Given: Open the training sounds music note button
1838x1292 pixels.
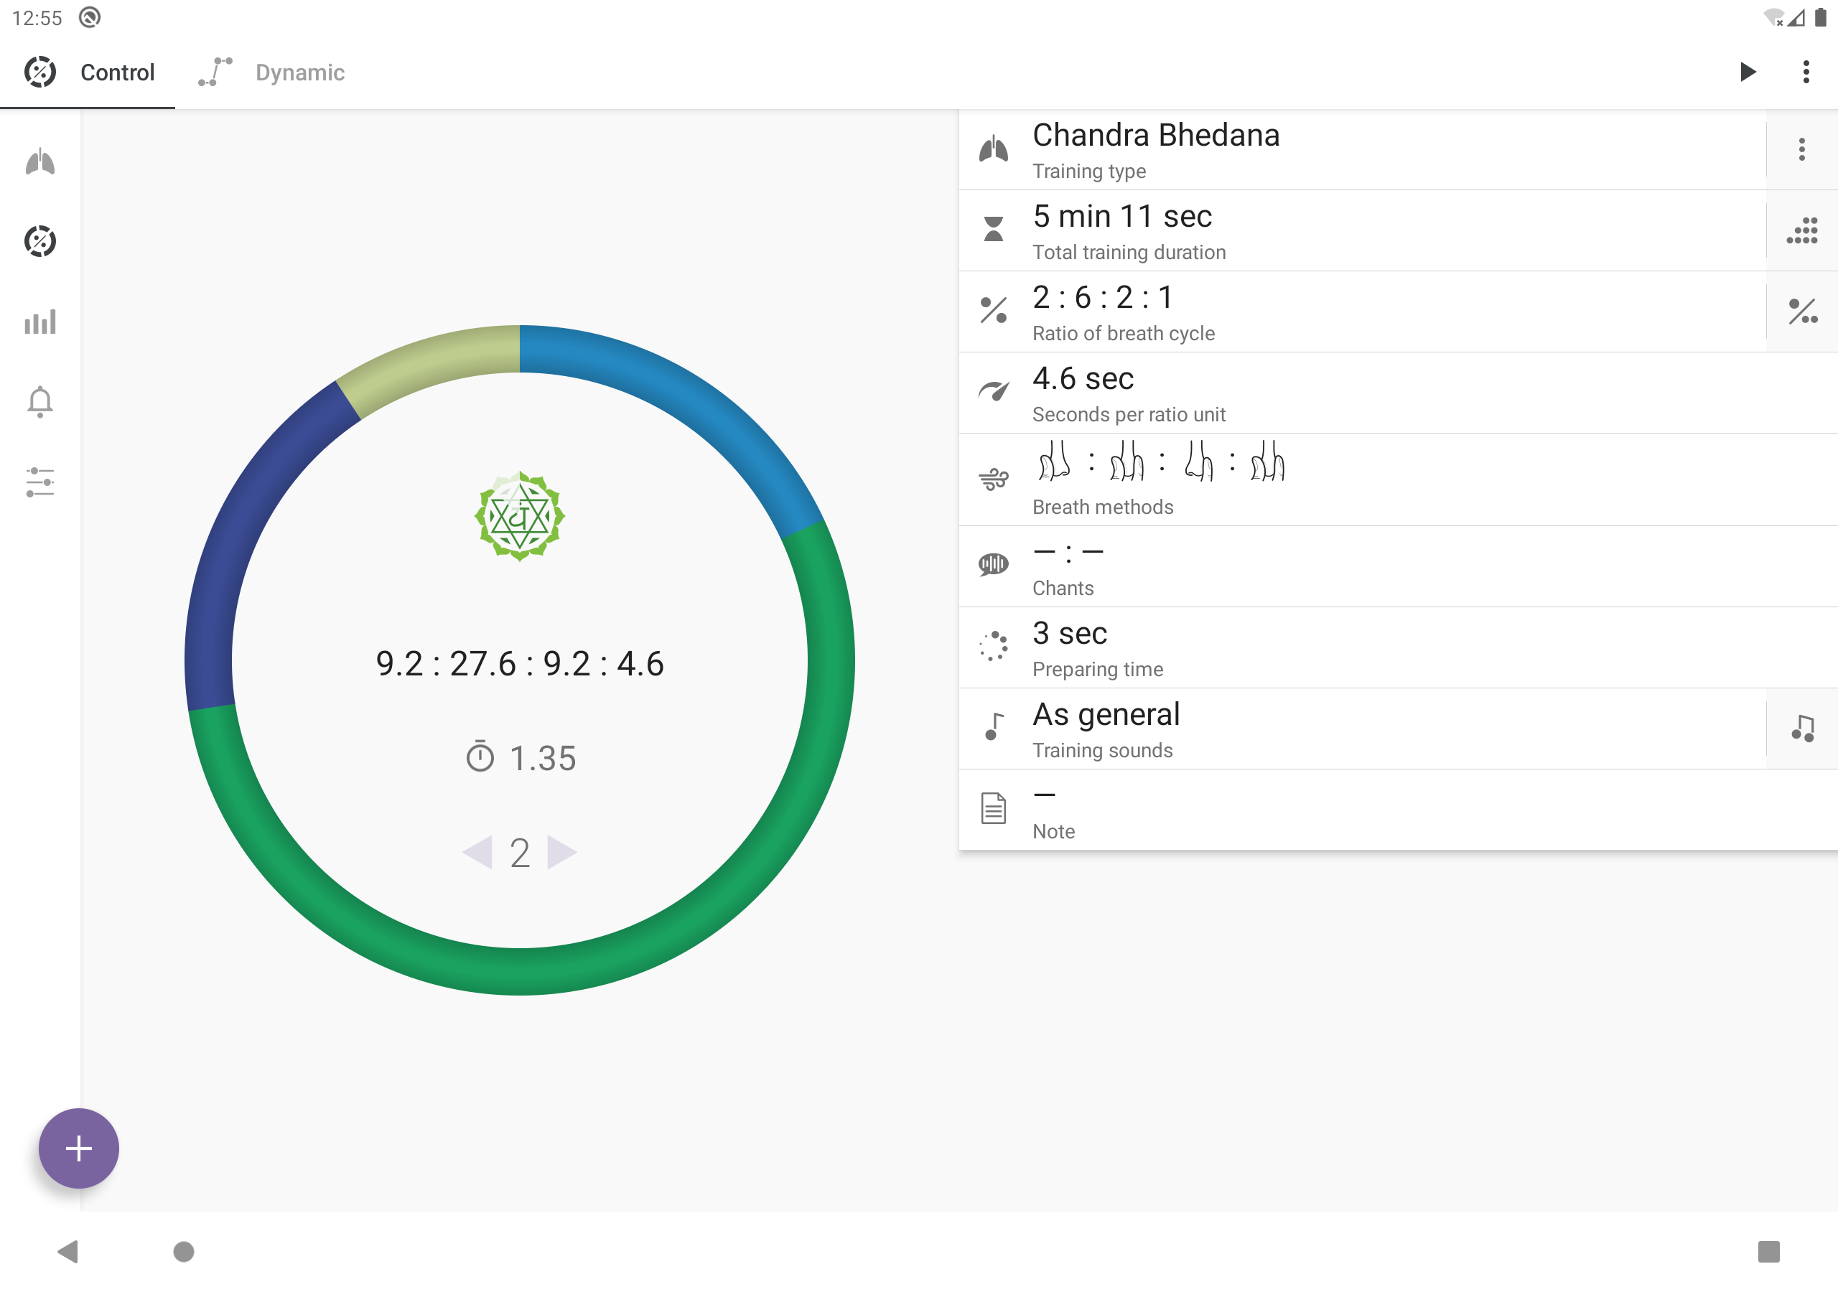Looking at the screenshot, I should tap(1801, 729).
